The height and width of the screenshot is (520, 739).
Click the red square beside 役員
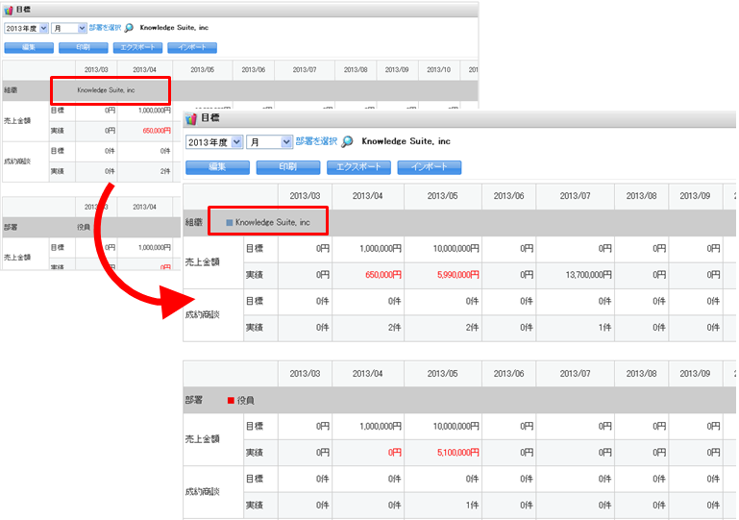[231, 400]
